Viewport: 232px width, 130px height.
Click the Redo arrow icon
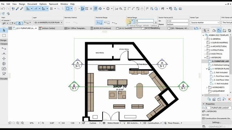[x=7, y=9]
